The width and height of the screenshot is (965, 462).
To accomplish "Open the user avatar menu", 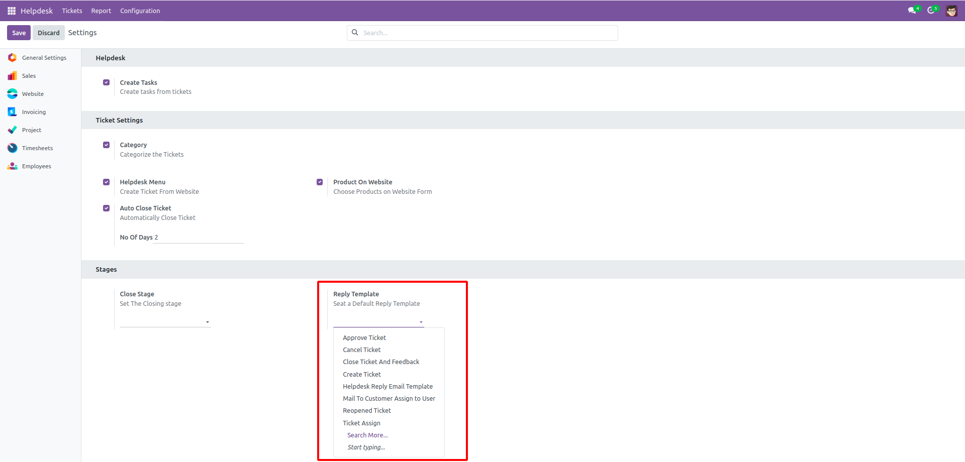I will [x=951, y=11].
